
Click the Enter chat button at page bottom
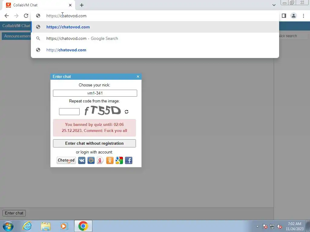coord(14,213)
